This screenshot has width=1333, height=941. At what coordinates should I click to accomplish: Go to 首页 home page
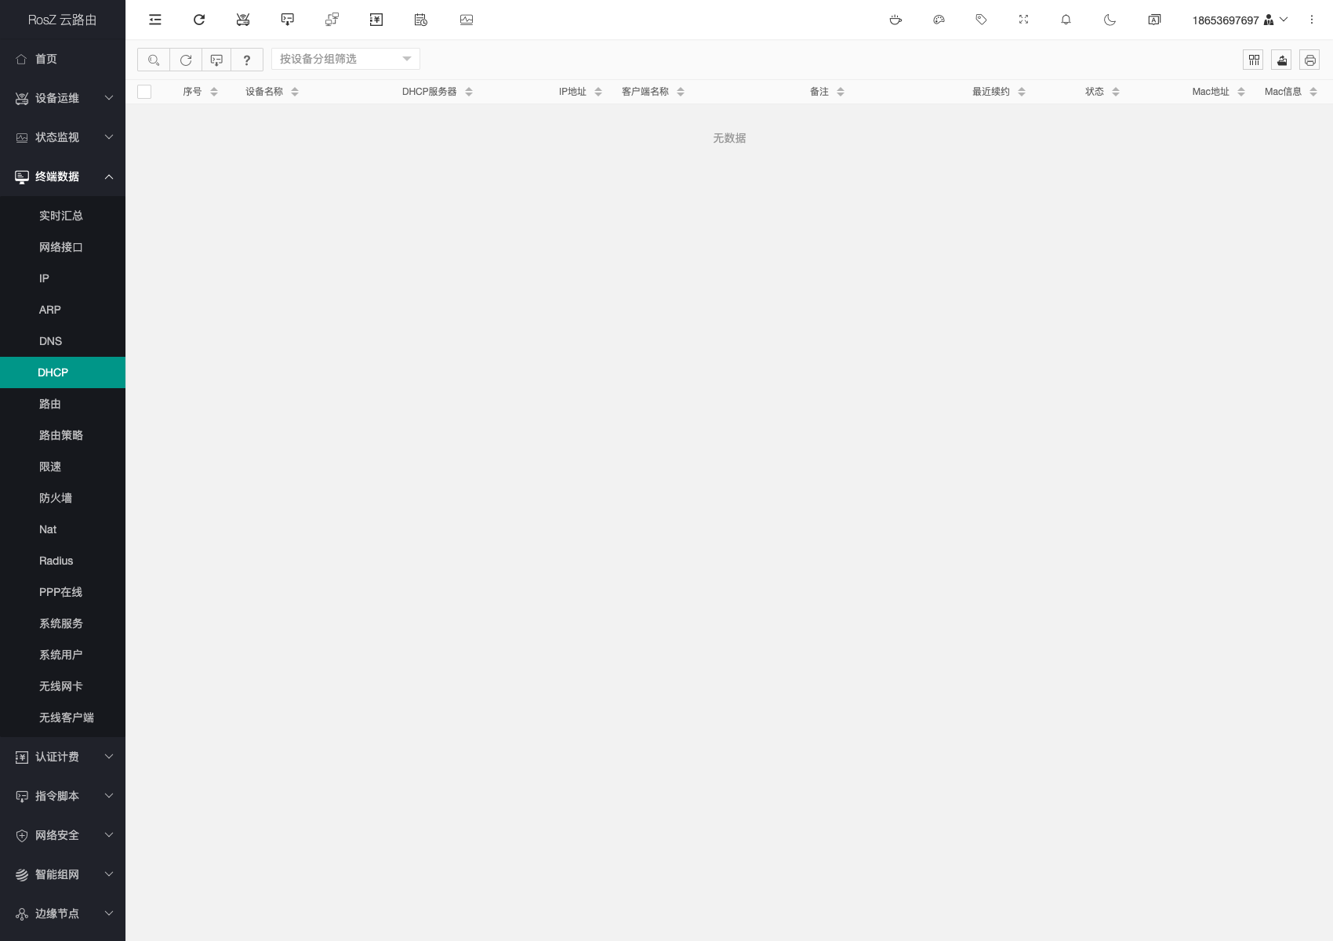point(46,59)
